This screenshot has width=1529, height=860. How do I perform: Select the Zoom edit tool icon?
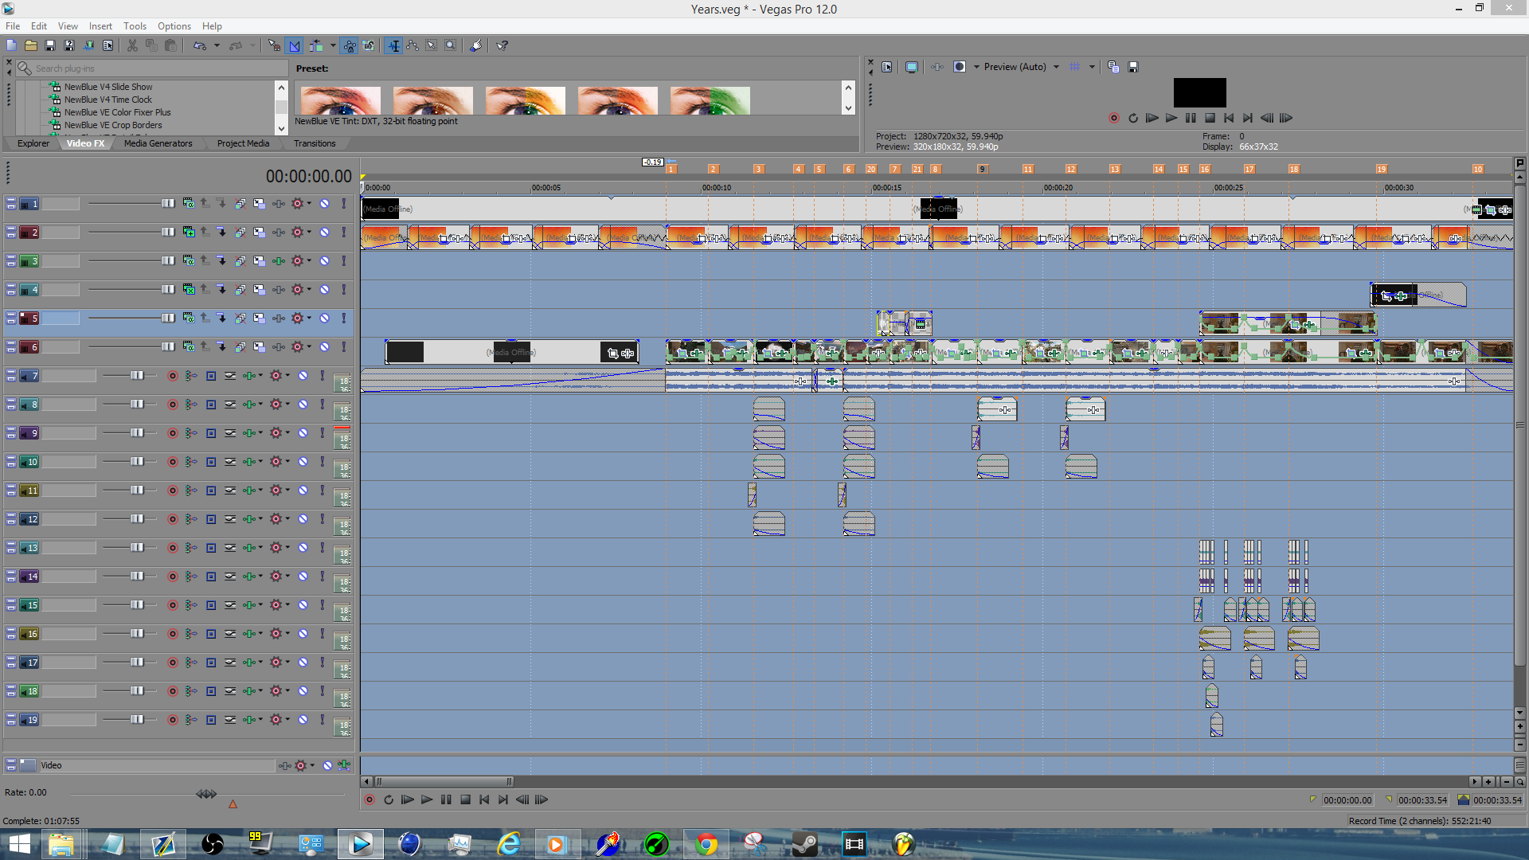(451, 45)
